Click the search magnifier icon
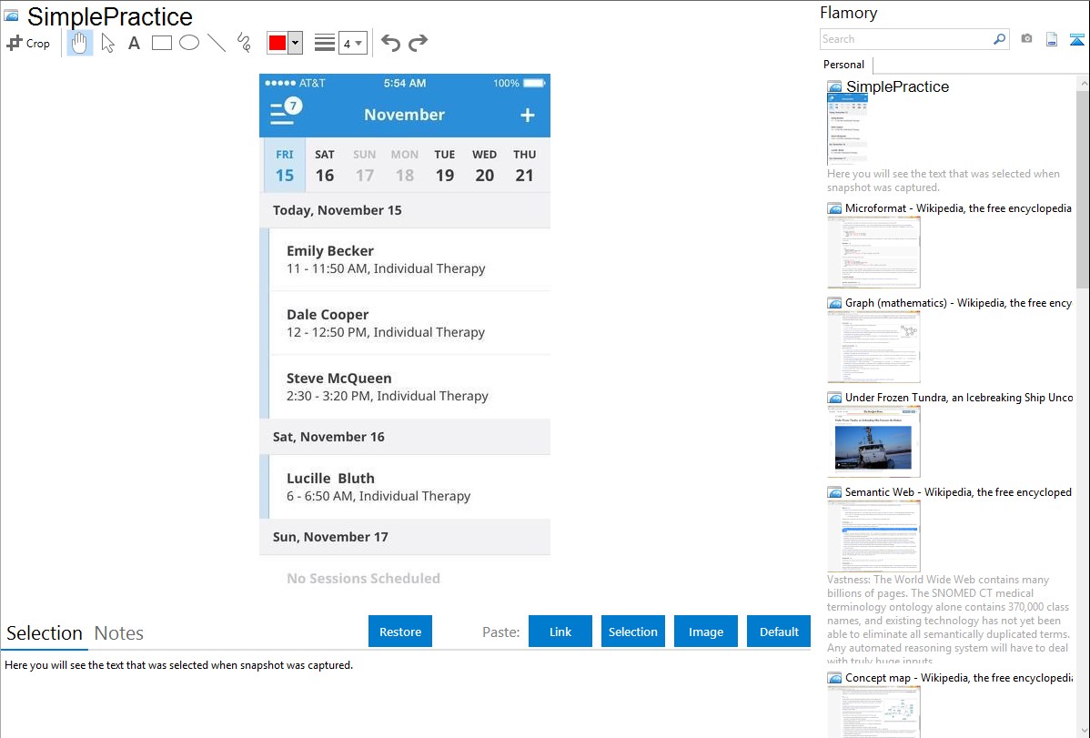 (1000, 39)
